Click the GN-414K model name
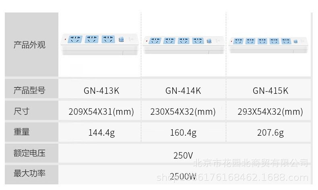 click(183, 91)
